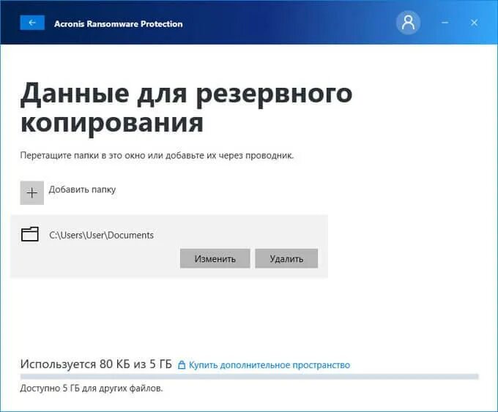
Task: Click the storage usage progress bar
Action: 249,377
